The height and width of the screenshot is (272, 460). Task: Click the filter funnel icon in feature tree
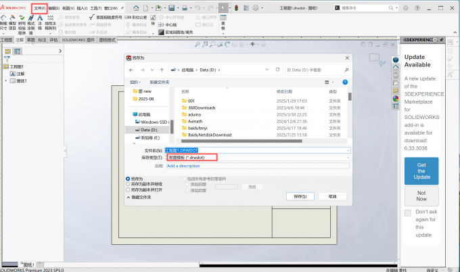point(6,60)
